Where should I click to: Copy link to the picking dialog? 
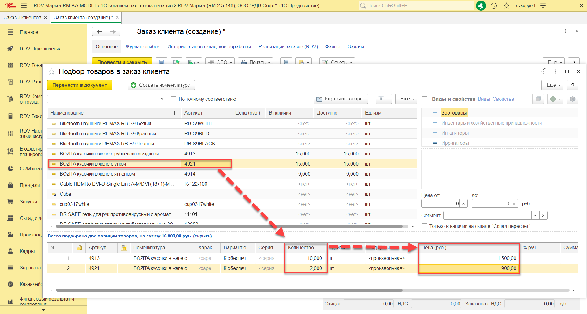coord(543,71)
